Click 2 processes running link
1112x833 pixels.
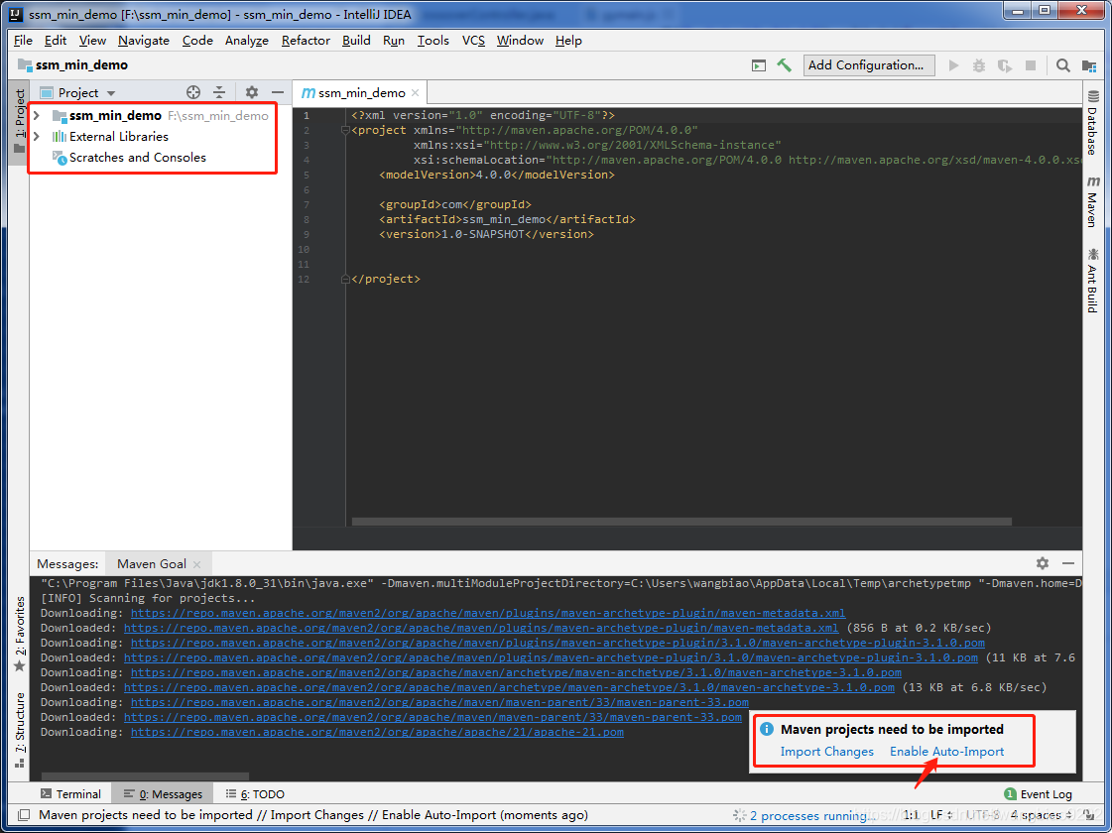(x=812, y=815)
